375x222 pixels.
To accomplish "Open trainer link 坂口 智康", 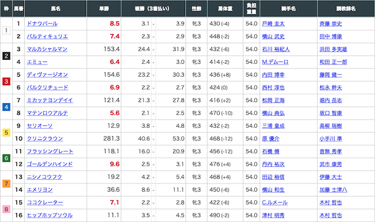I will point(330,113).
